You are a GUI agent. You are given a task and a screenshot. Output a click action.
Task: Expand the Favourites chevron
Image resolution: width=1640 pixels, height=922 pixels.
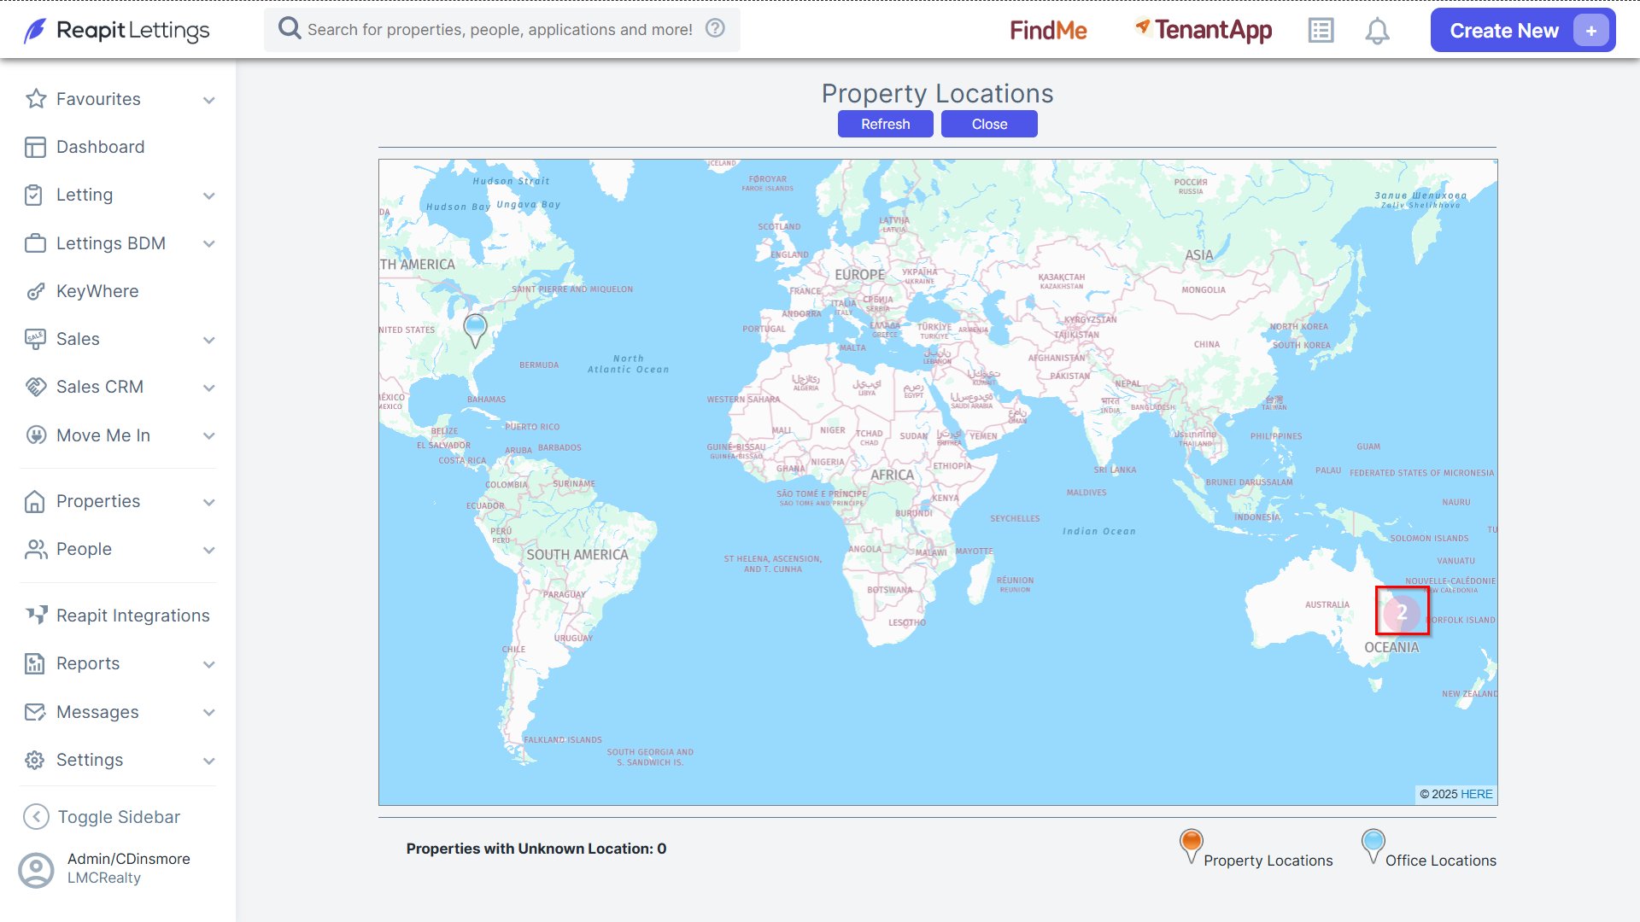tap(209, 100)
